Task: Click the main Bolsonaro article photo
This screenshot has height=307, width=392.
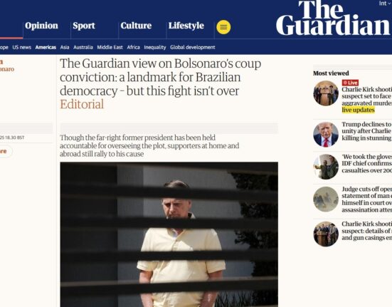Action: [169, 234]
